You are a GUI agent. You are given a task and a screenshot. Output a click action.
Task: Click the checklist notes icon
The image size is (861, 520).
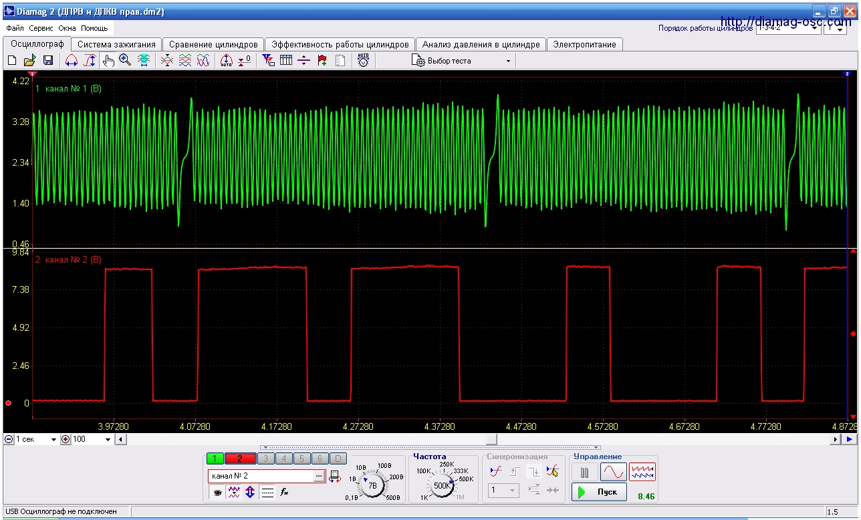coord(340,61)
